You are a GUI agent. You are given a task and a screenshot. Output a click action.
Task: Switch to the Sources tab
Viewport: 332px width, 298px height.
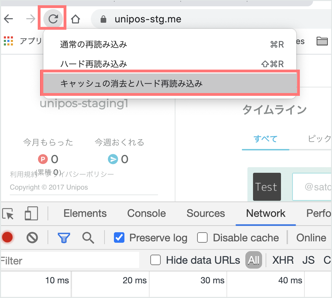click(x=205, y=213)
